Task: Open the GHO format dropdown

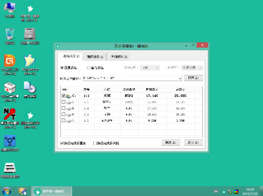Action: click(x=150, y=68)
